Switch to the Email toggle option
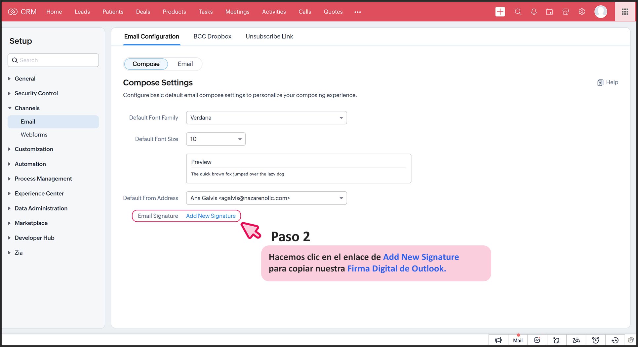Viewport: 638px width, 347px height. (x=185, y=64)
